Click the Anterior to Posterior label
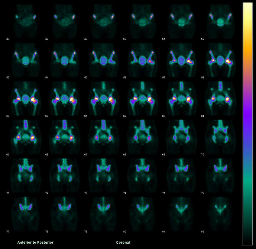Screen dimensions: 256x249 coord(35,243)
